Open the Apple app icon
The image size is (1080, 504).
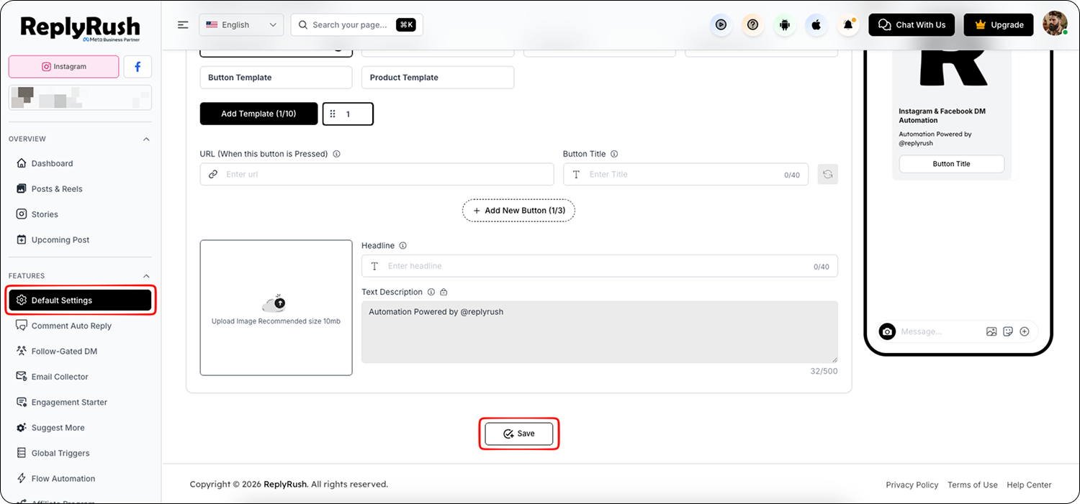point(816,24)
